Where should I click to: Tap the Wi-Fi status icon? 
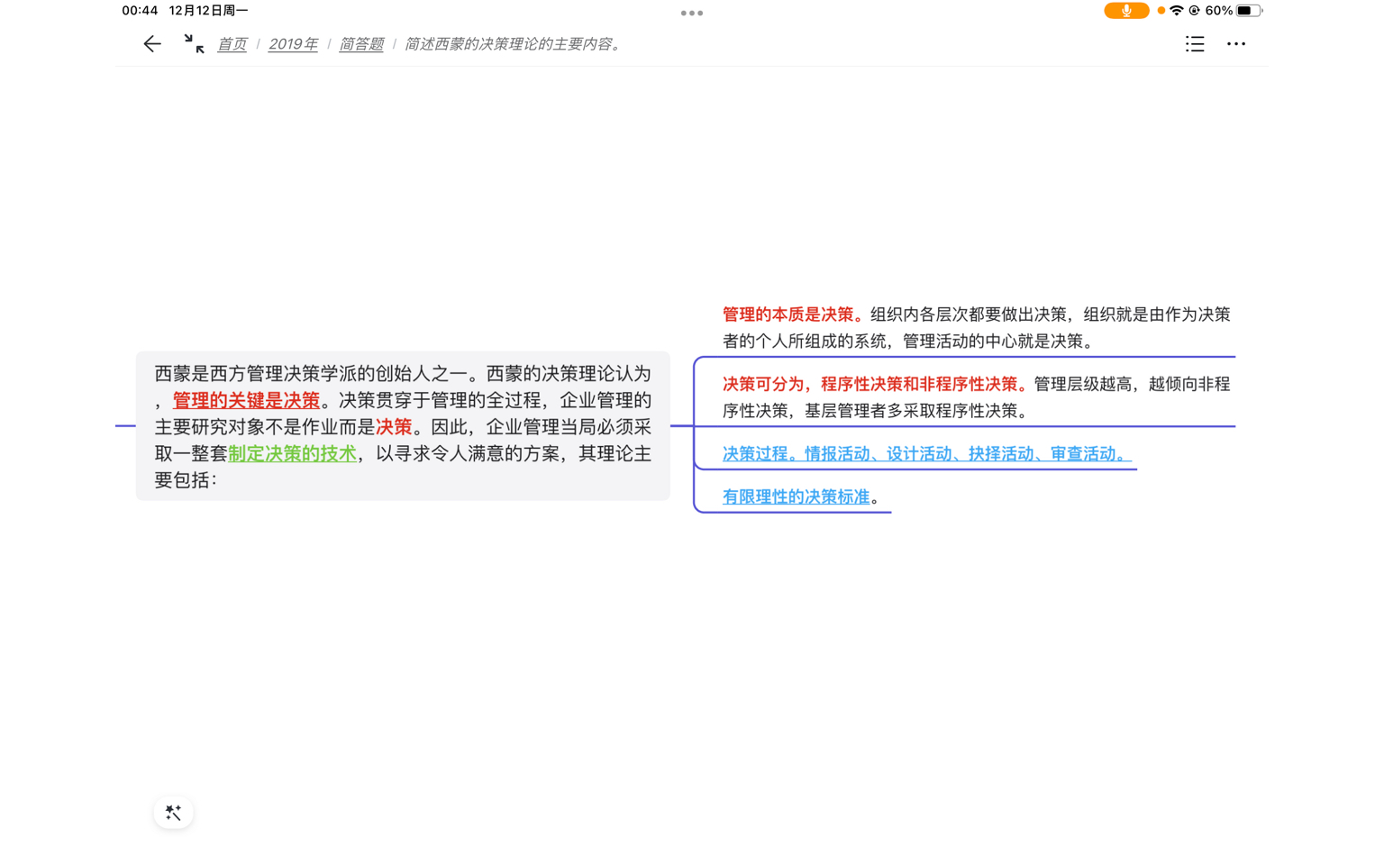(x=1177, y=11)
